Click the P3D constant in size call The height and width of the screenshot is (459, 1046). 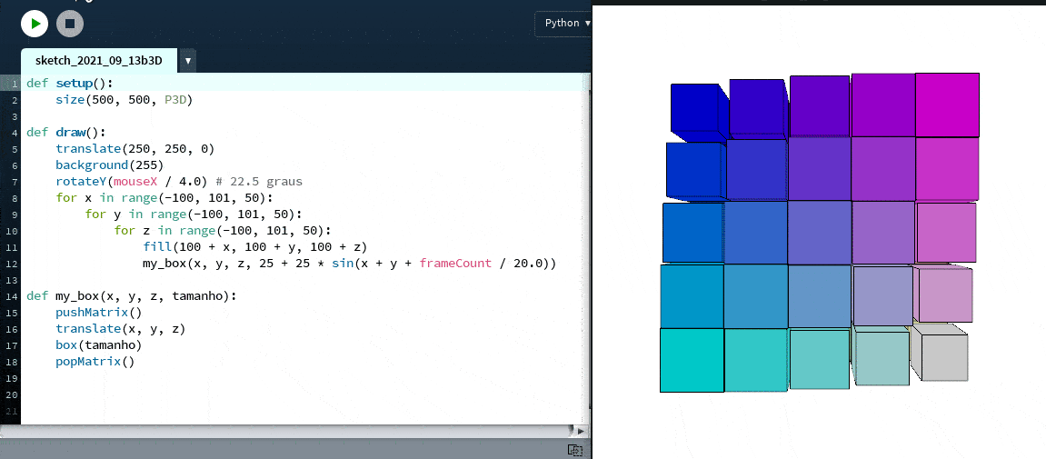(178, 99)
